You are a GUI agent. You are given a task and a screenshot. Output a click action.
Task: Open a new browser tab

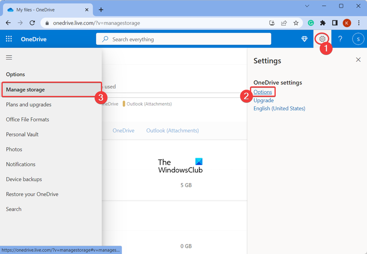101,10
